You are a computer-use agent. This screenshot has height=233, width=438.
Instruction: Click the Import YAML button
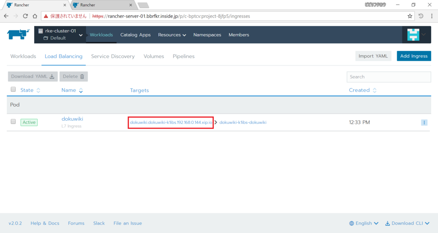(373, 56)
